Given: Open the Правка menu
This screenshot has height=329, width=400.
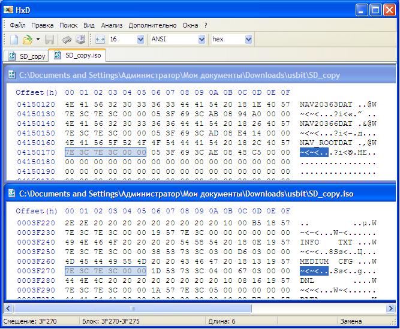Looking at the screenshot, I should click(x=43, y=26).
